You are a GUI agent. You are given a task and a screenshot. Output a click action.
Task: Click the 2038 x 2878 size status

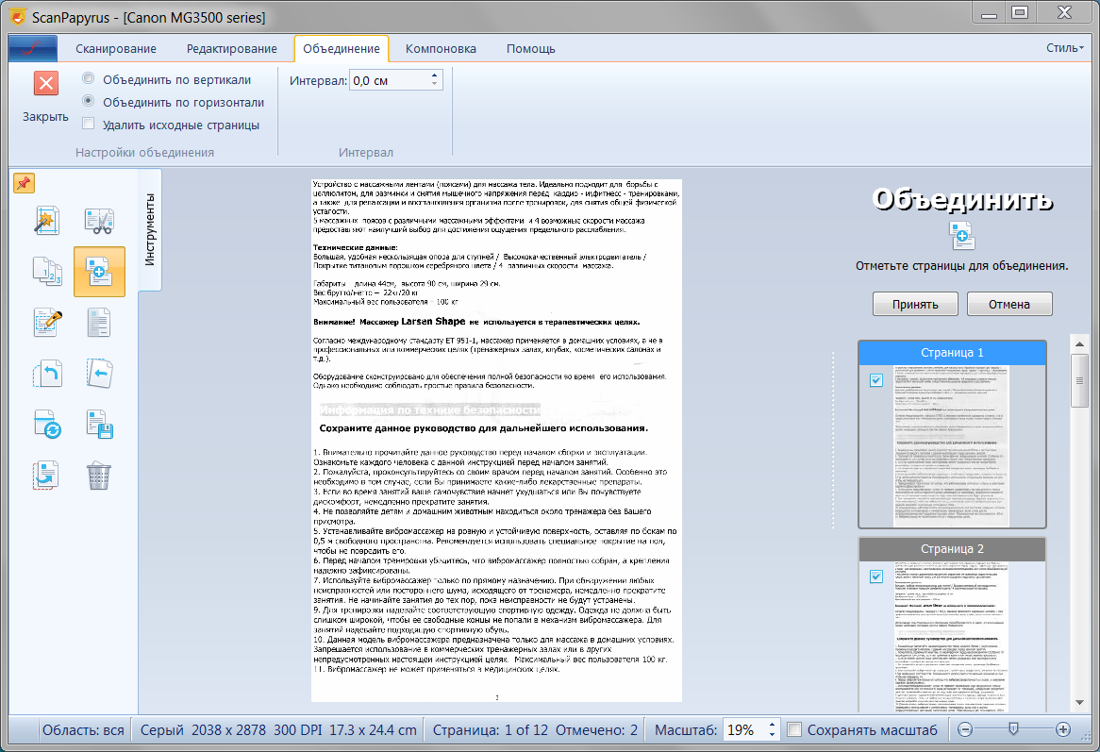coord(228,729)
